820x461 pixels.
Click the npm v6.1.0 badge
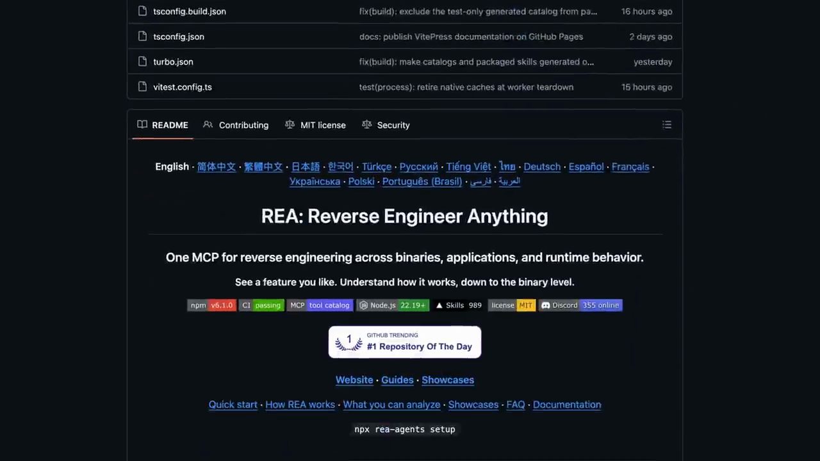point(211,305)
